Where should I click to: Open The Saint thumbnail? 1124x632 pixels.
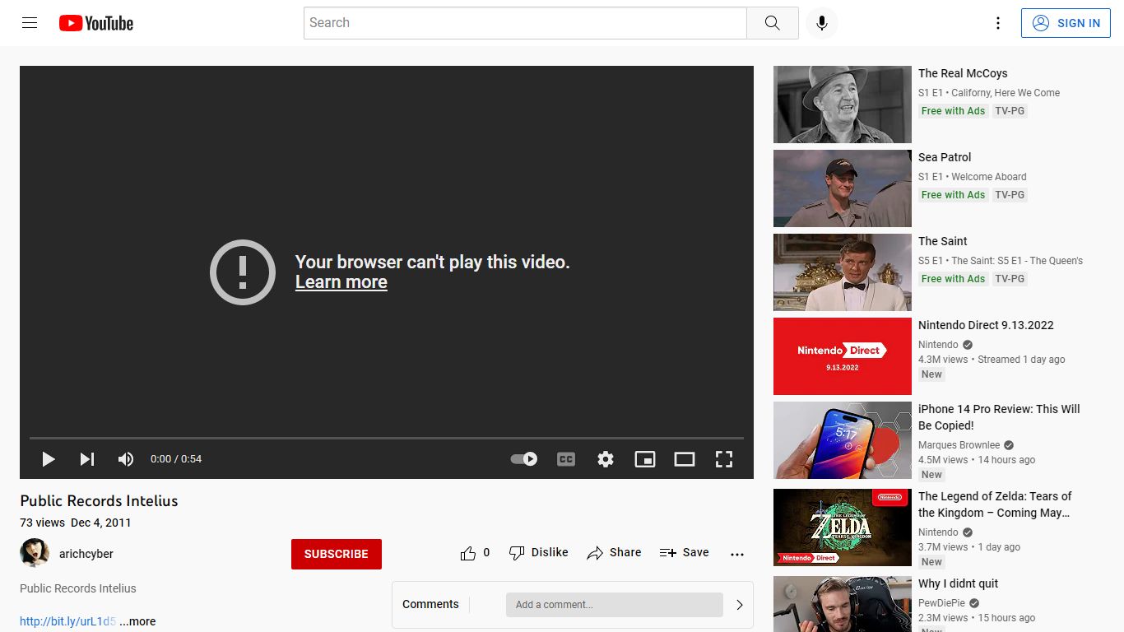click(843, 272)
